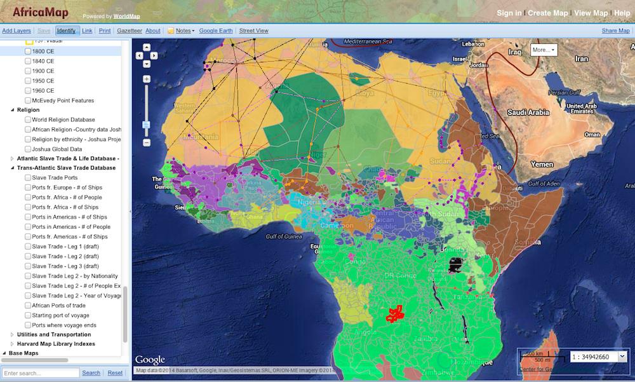Enable Slave Trade - Leg 1 (draft) layer
The width and height of the screenshot is (635, 382).
click(x=28, y=246)
